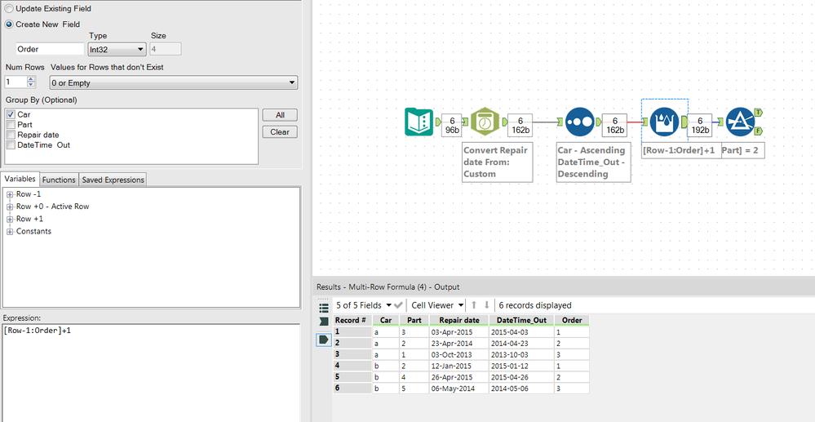Viewport: 815px width, 422px height.
Task: Click the Order column header in results
Action: click(572, 320)
